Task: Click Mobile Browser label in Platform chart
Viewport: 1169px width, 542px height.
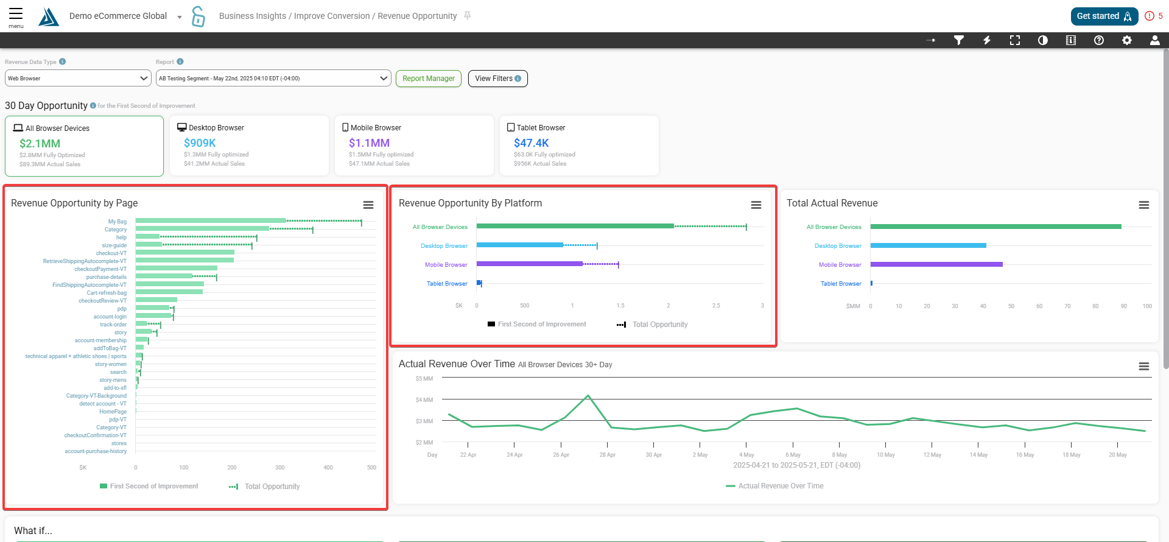Action: click(x=446, y=265)
